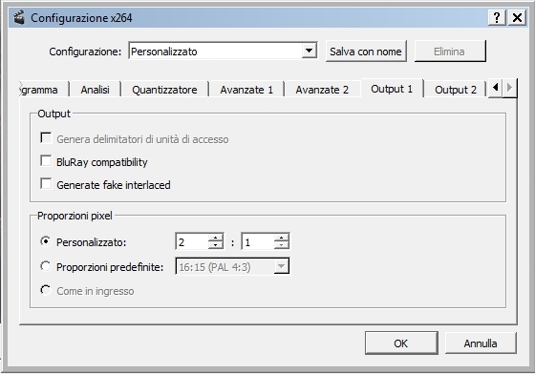
Task: Switch to the Avanzate 1 tab
Action: click(246, 90)
